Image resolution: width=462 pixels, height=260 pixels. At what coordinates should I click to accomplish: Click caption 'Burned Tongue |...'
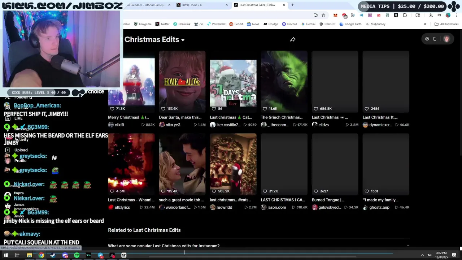(x=328, y=200)
